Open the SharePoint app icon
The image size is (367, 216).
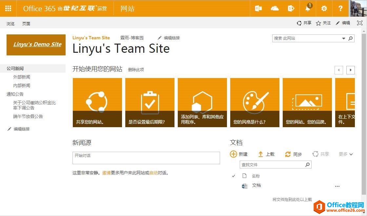click(291, 9)
